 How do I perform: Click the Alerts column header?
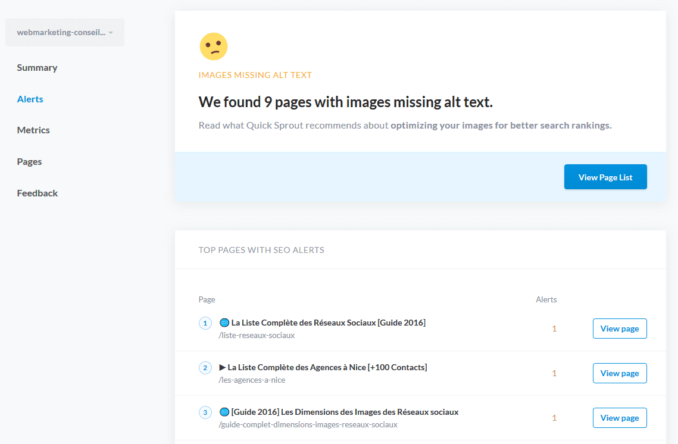tap(546, 299)
